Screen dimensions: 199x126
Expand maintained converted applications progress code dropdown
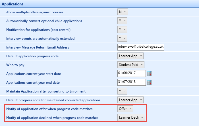pos(130,100)
